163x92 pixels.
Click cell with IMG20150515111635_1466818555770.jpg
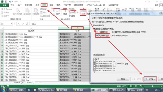[x=31, y=37]
